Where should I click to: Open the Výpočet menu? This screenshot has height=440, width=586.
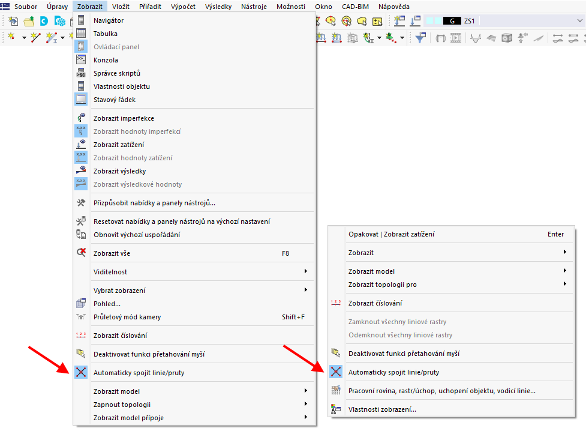point(183,7)
